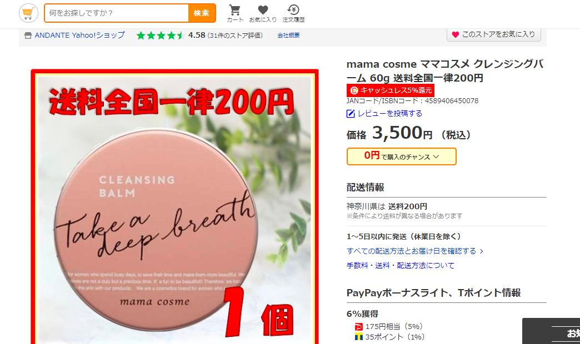
Task: Open favorites (お気に入り) heart icon
Action: [x=263, y=10]
